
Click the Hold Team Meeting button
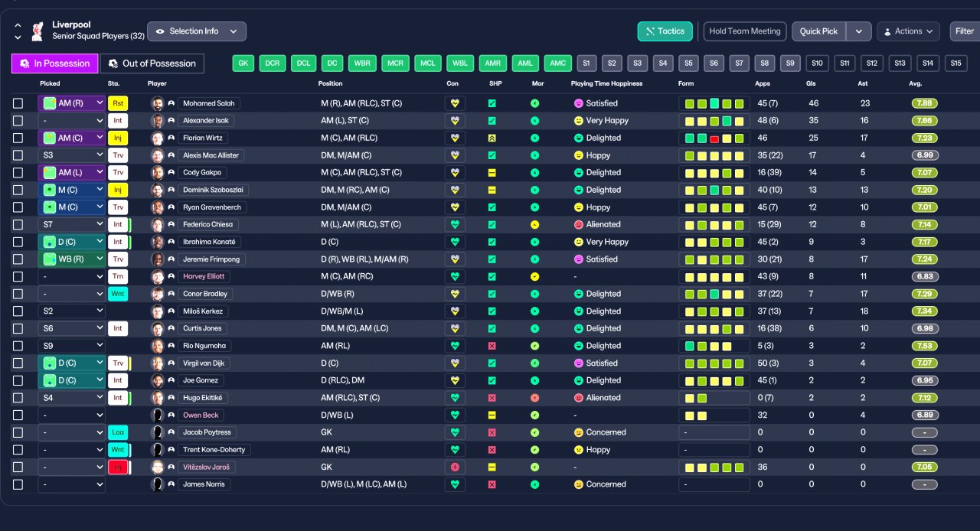click(745, 31)
